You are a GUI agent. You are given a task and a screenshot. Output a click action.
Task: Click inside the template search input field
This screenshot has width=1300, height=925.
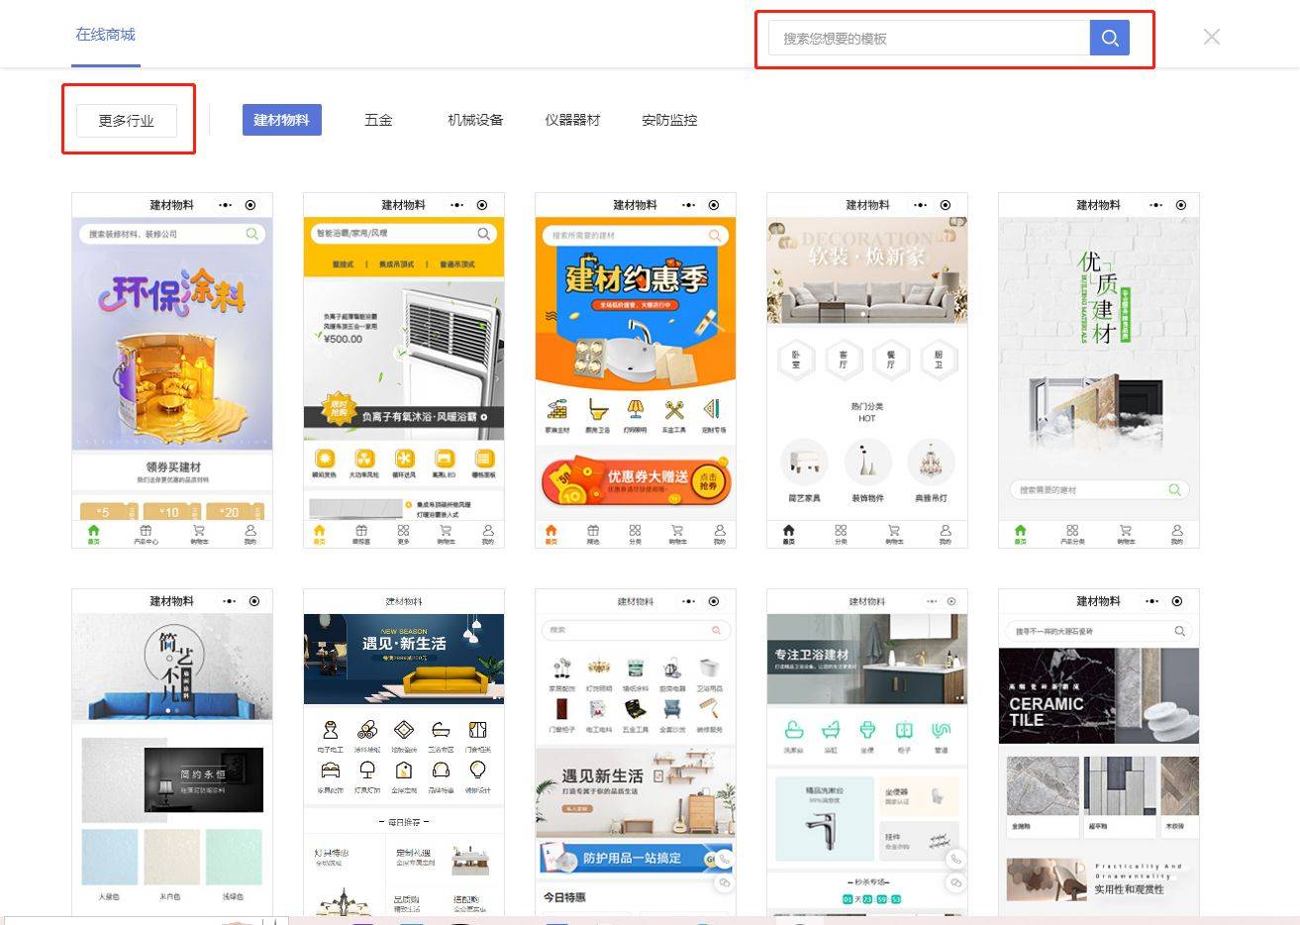[x=929, y=39]
